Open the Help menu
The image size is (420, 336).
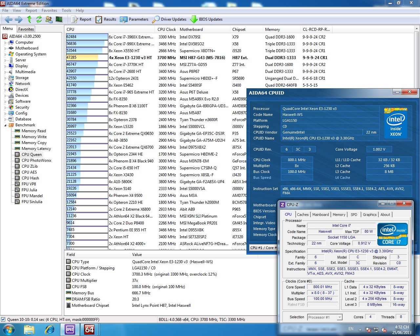click(x=80, y=10)
